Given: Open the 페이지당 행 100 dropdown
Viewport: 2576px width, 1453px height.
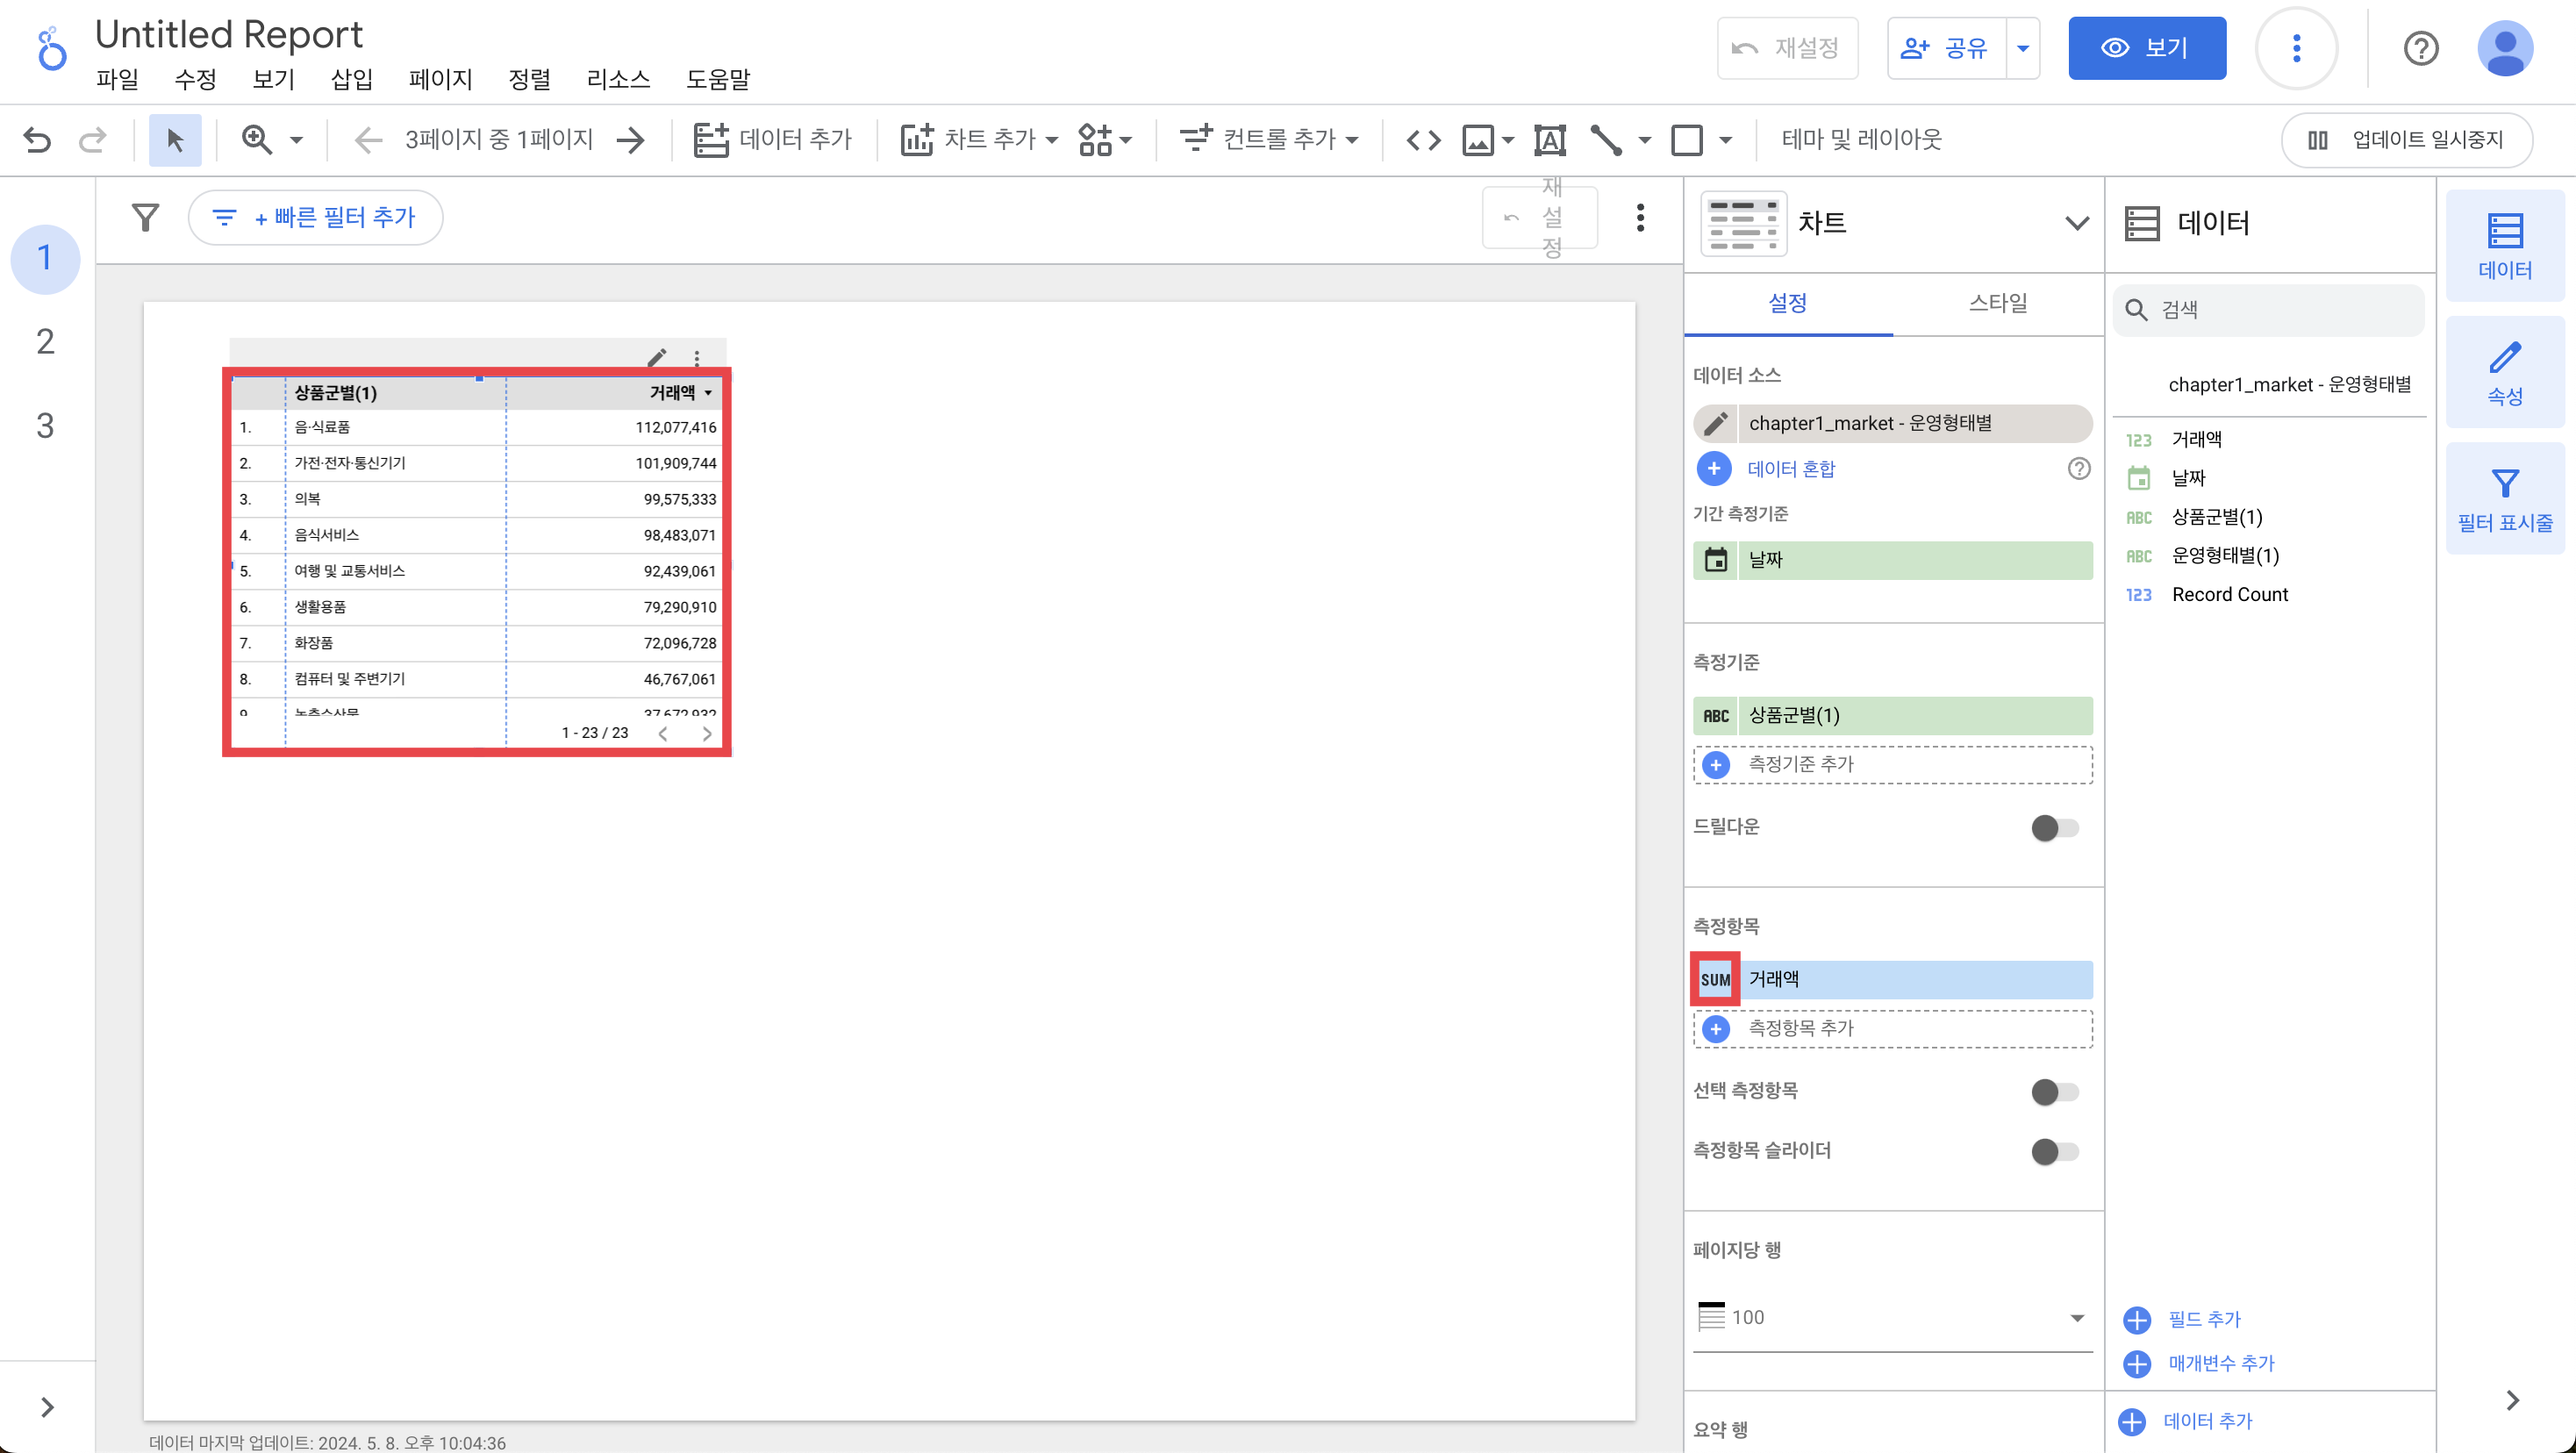Looking at the screenshot, I should [1892, 1318].
